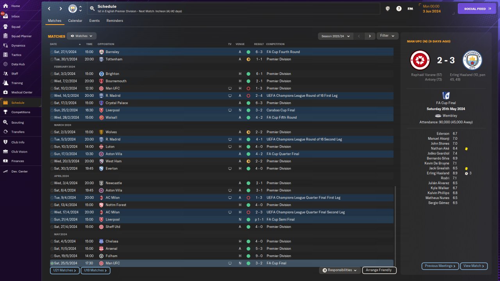The image size is (500, 281).
Task: Click the Arrange Friendly button
Action: [379, 270]
